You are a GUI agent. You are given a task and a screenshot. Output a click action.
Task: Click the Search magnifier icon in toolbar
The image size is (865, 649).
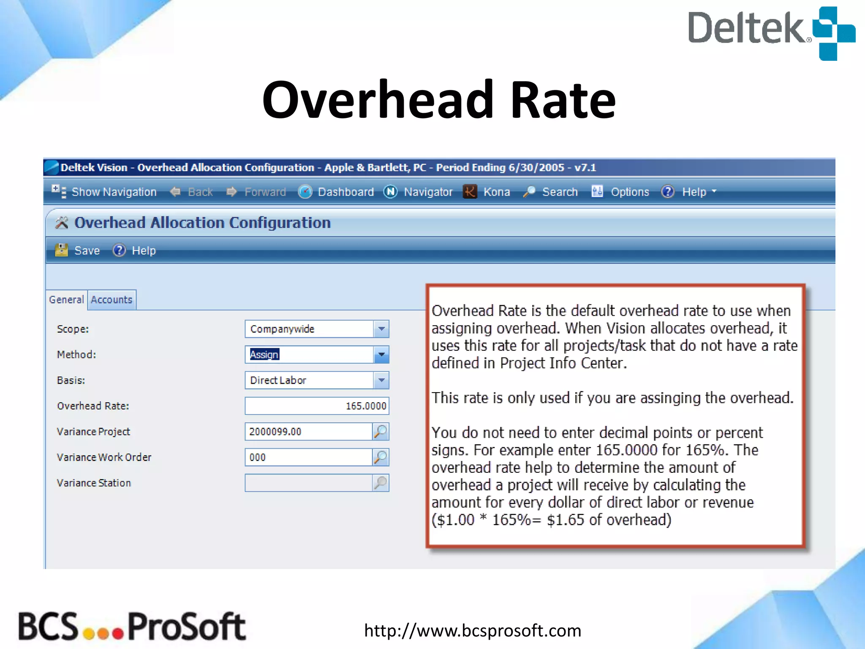(529, 192)
